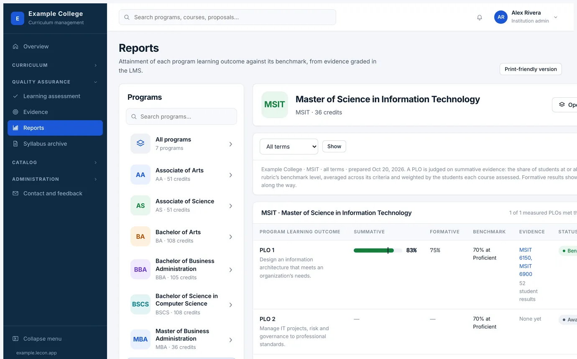Expand the Administration sidebar section
The image size is (577, 359).
pos(55,179)
